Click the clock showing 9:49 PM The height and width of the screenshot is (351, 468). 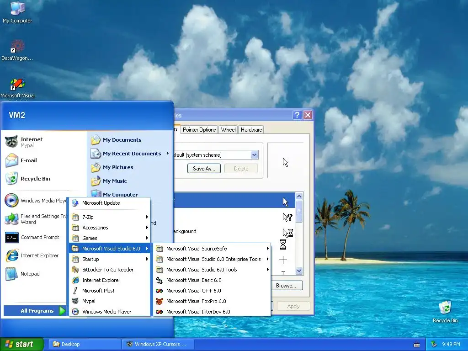point(451,344)
